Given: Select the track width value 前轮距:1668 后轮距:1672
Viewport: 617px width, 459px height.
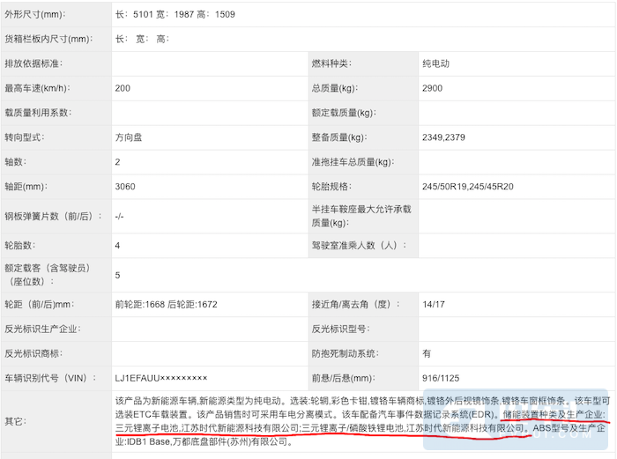Looking at the screenshot, I should [x=166, y=304].
